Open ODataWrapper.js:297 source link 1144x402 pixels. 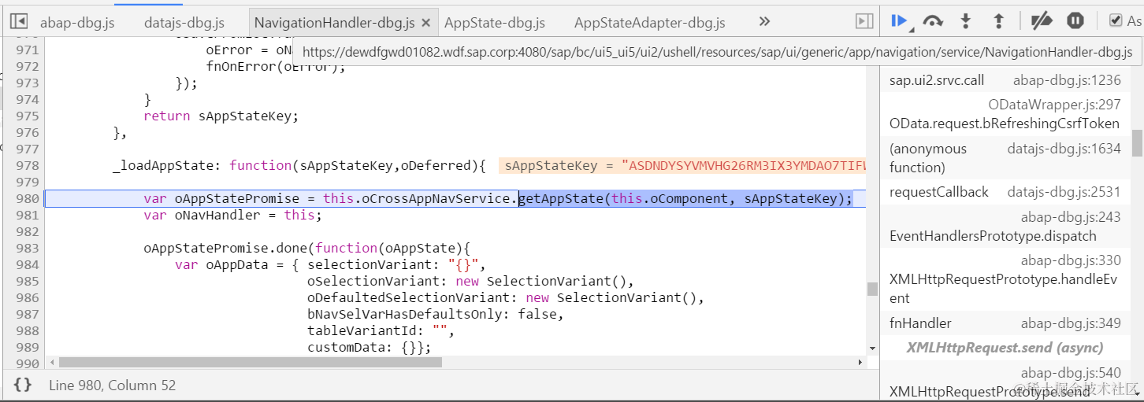coord(1054,105)
